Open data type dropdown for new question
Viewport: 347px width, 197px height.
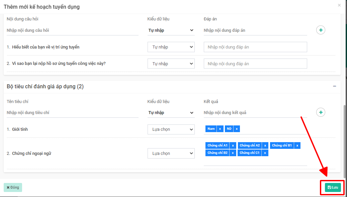[171, 30]
